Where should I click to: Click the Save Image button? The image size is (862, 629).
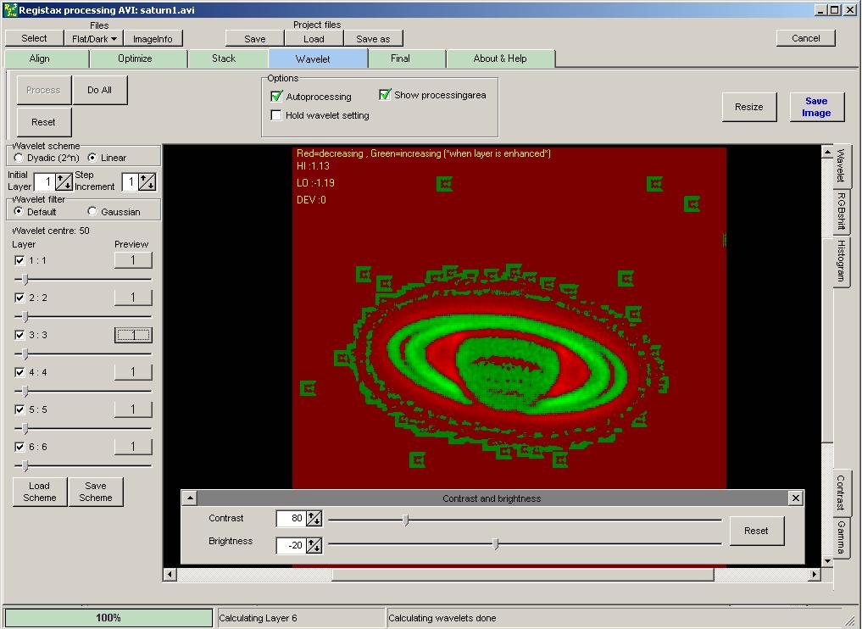815,107
